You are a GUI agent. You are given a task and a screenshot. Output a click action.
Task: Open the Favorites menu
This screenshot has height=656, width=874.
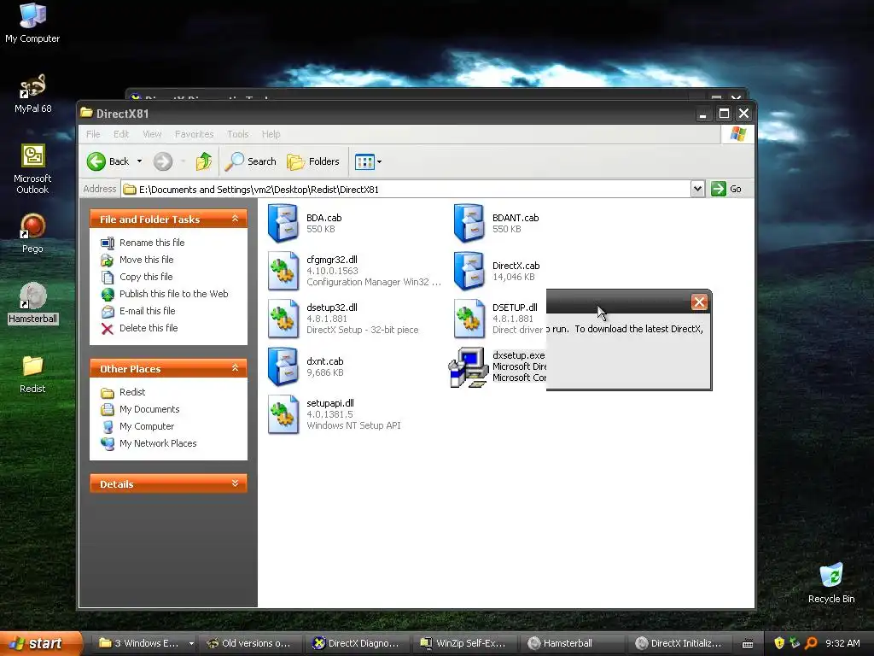pyautogui.click(x=194, y=134)
